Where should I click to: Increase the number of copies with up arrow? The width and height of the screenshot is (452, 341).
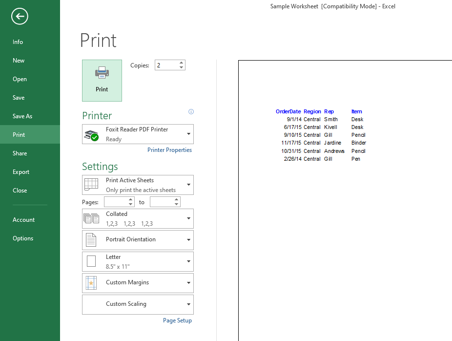[x=182, y=63]
